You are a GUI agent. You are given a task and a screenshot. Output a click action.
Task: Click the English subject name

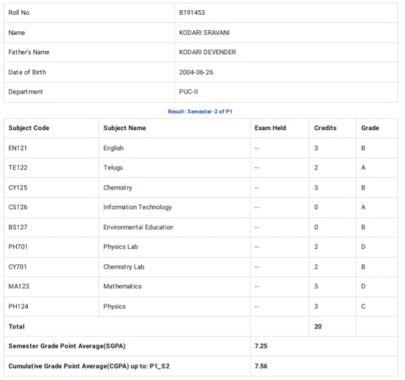pos(113,148)
